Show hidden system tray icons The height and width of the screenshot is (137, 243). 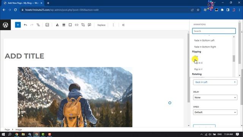[x=201, y=134]
